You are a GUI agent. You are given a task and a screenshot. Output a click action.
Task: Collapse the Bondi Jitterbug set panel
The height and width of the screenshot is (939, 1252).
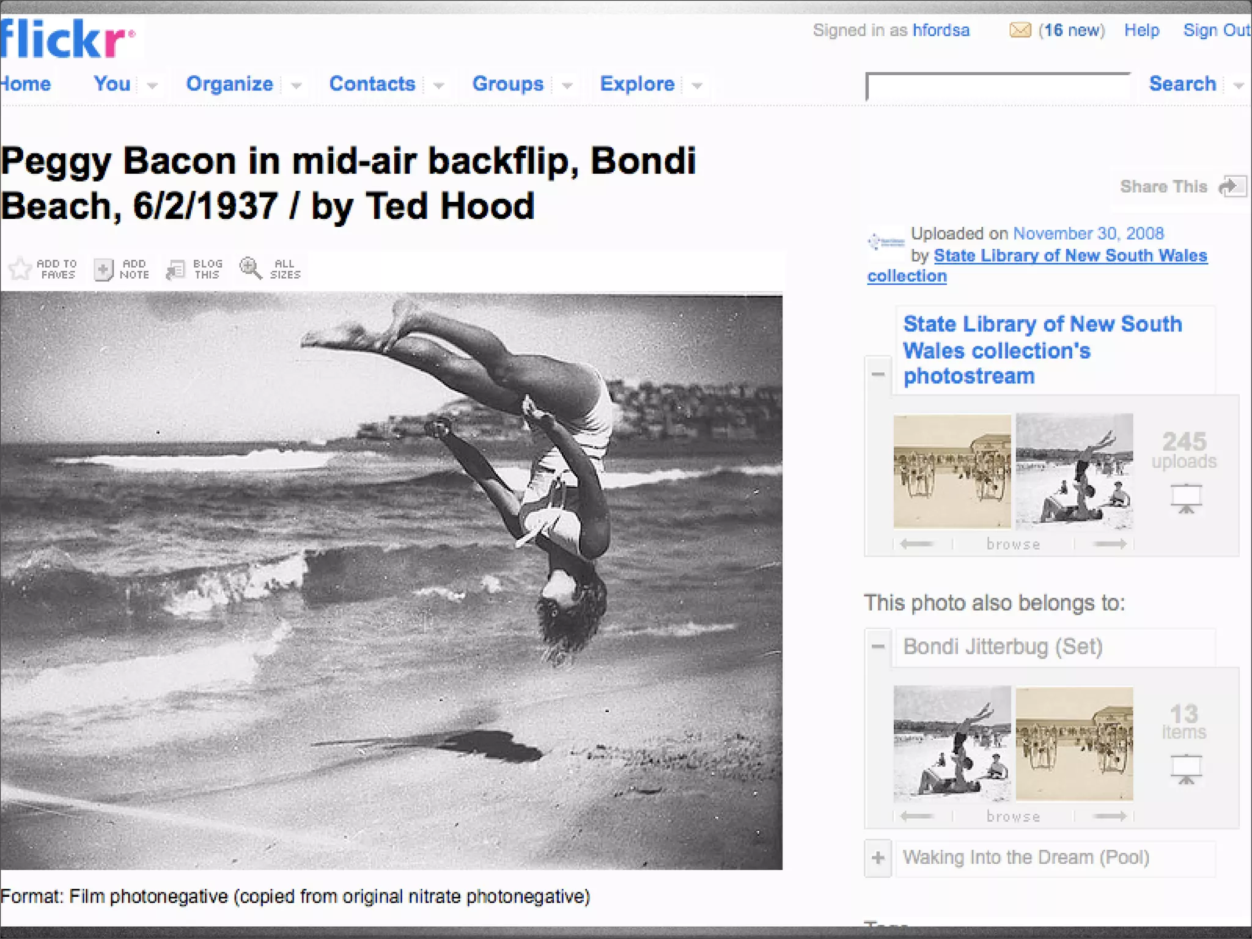[878, 646]
